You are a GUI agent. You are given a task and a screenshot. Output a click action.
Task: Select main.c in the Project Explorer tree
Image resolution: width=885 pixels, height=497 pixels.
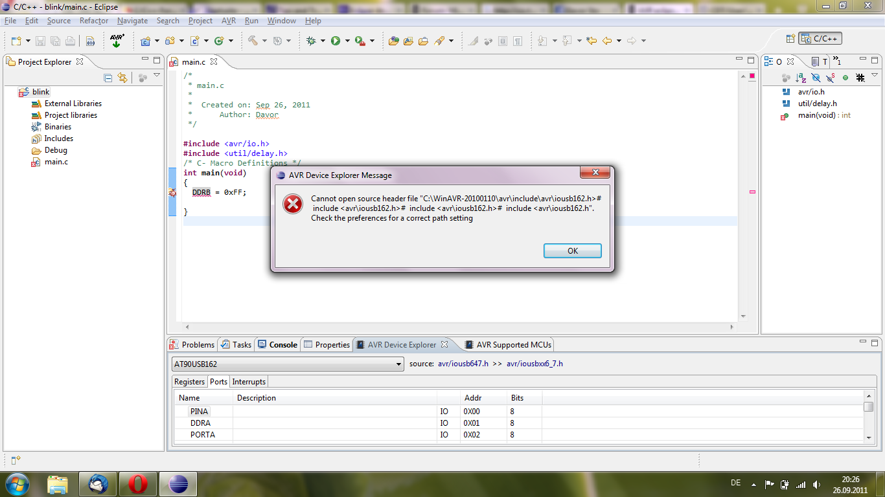tap(56, 162)
